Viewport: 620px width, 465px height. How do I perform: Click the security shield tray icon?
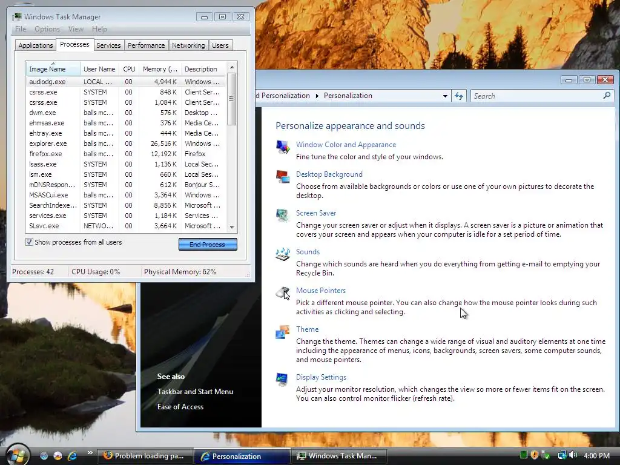tap(535, 455)
